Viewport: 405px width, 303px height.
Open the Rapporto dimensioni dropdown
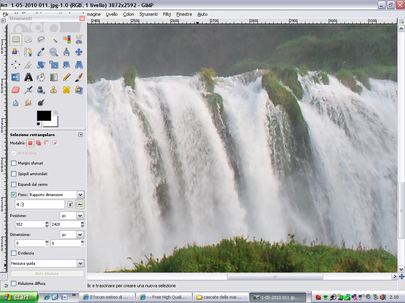[80, 195]
